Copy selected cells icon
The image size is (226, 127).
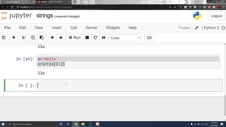coord(33,38)
